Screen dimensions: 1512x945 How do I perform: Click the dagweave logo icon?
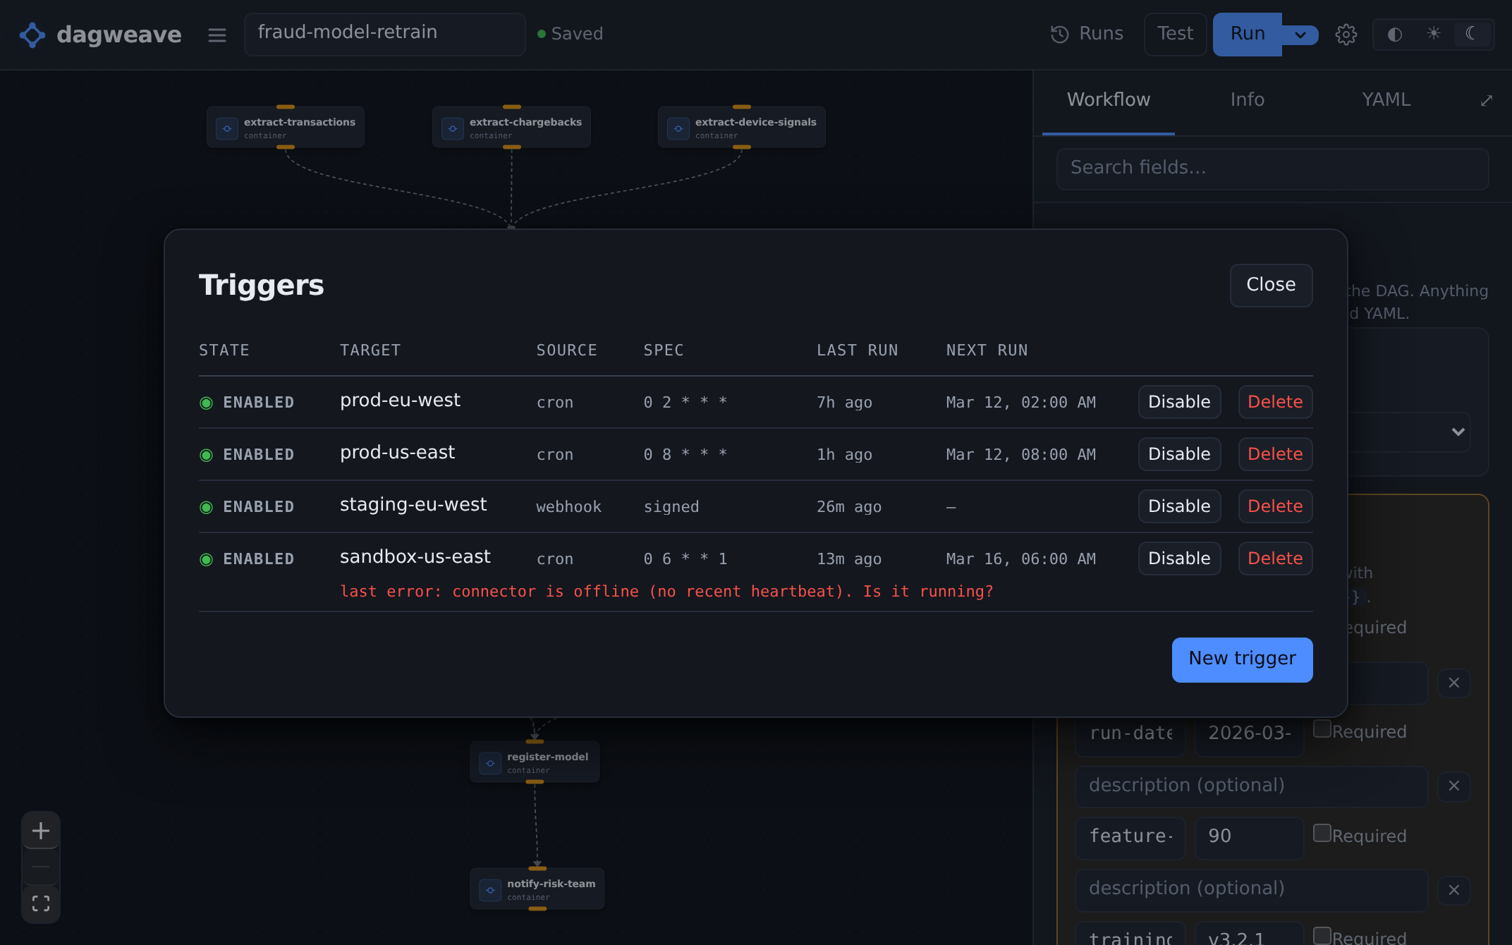pos(32,35)
